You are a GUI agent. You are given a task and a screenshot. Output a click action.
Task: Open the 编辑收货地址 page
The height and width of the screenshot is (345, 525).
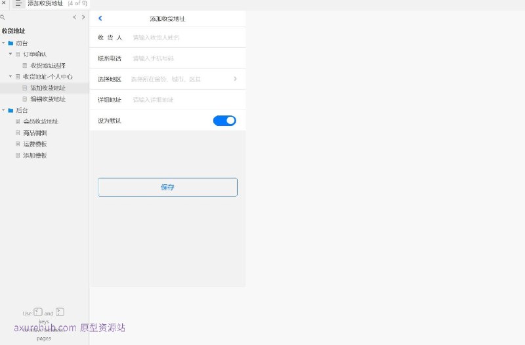[x=48, y=99]
